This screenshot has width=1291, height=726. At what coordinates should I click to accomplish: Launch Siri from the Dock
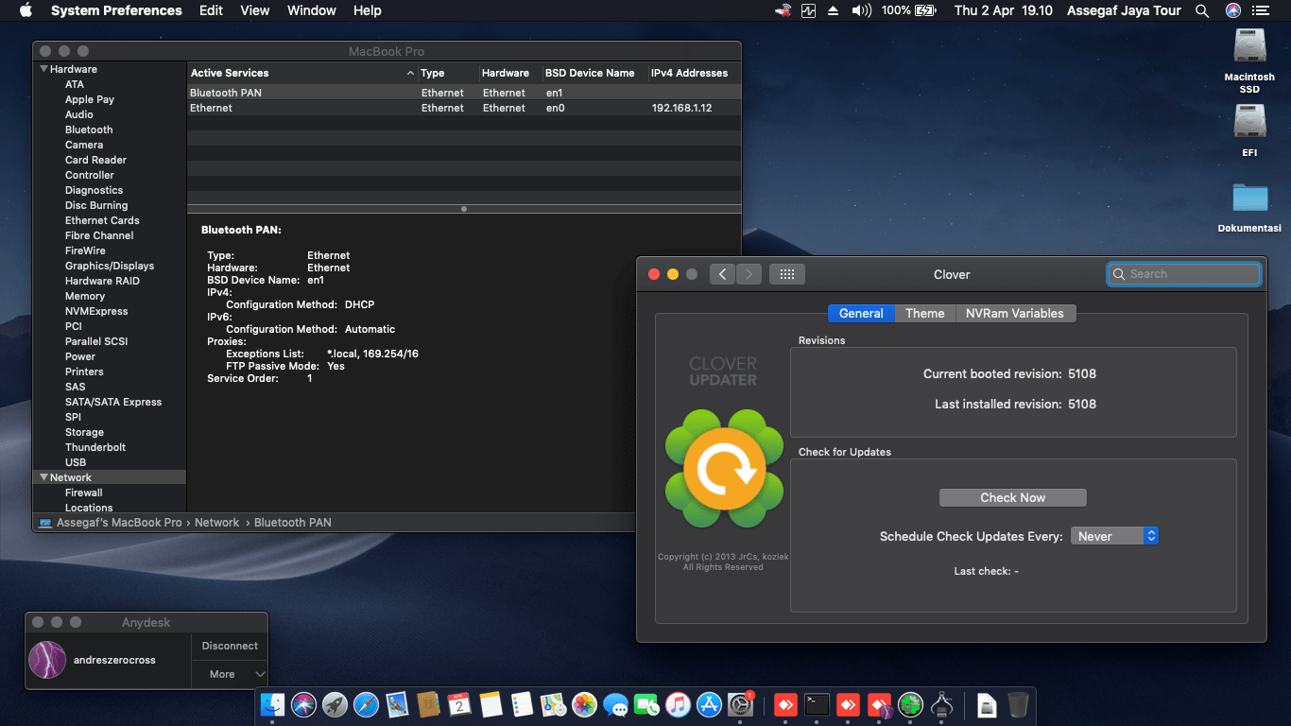point(303,704)
